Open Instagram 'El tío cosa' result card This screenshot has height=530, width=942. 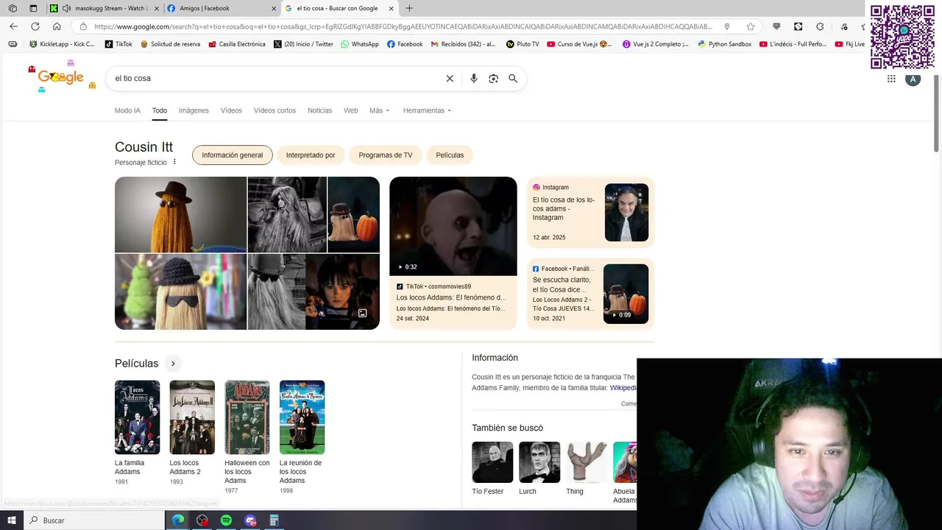[590, 213]
